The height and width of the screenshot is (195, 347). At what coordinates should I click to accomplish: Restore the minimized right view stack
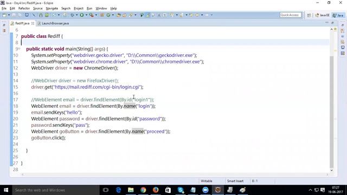point(343,25)
